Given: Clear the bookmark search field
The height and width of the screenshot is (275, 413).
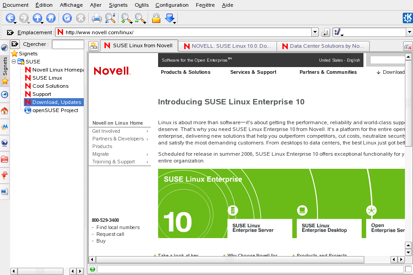Looking at the screenshot, I should coord(15,44).
